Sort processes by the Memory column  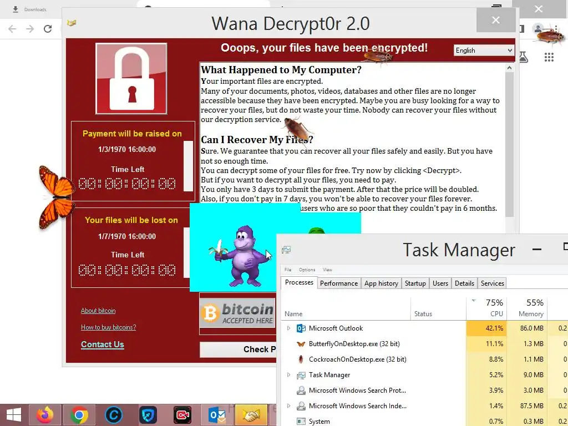[527, 308]
